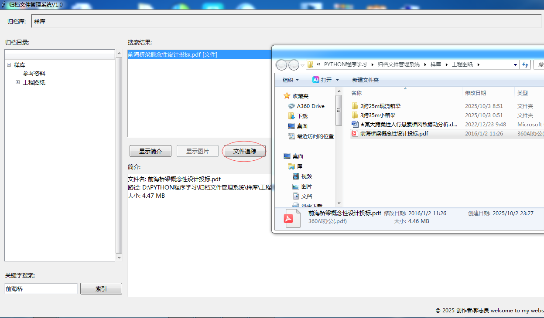Open the 2跨25m现浇箱梁 folder
Viewport: 544px width, 318px height.
pos(380,106)
